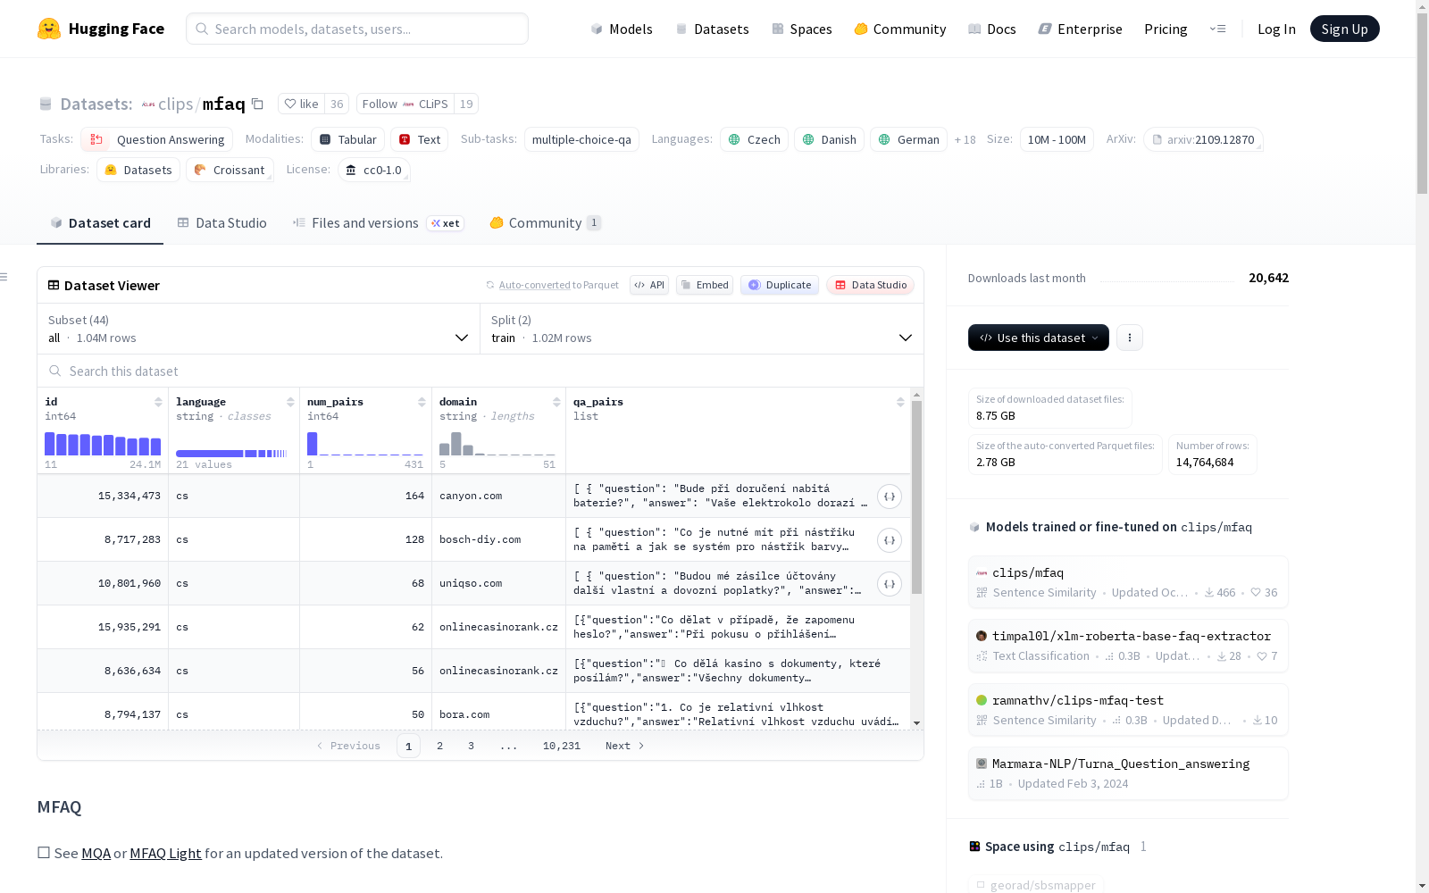Screen dimensions: 1429x893
Task: Click the id column histogram bars
Action: tap(103, 444)
